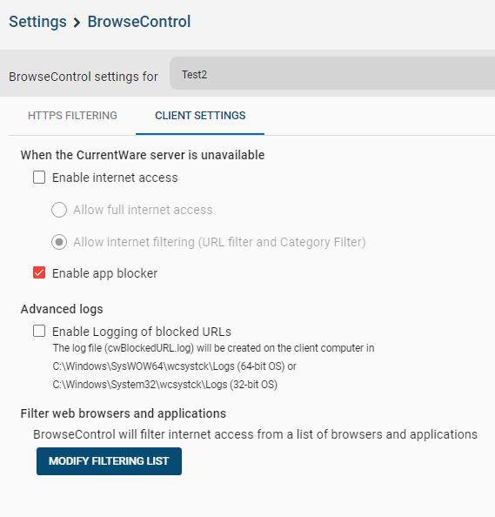Click the 'Filter web browsers and applications' heading
This screenshot has width=495, height=517.
click(124, 413)
